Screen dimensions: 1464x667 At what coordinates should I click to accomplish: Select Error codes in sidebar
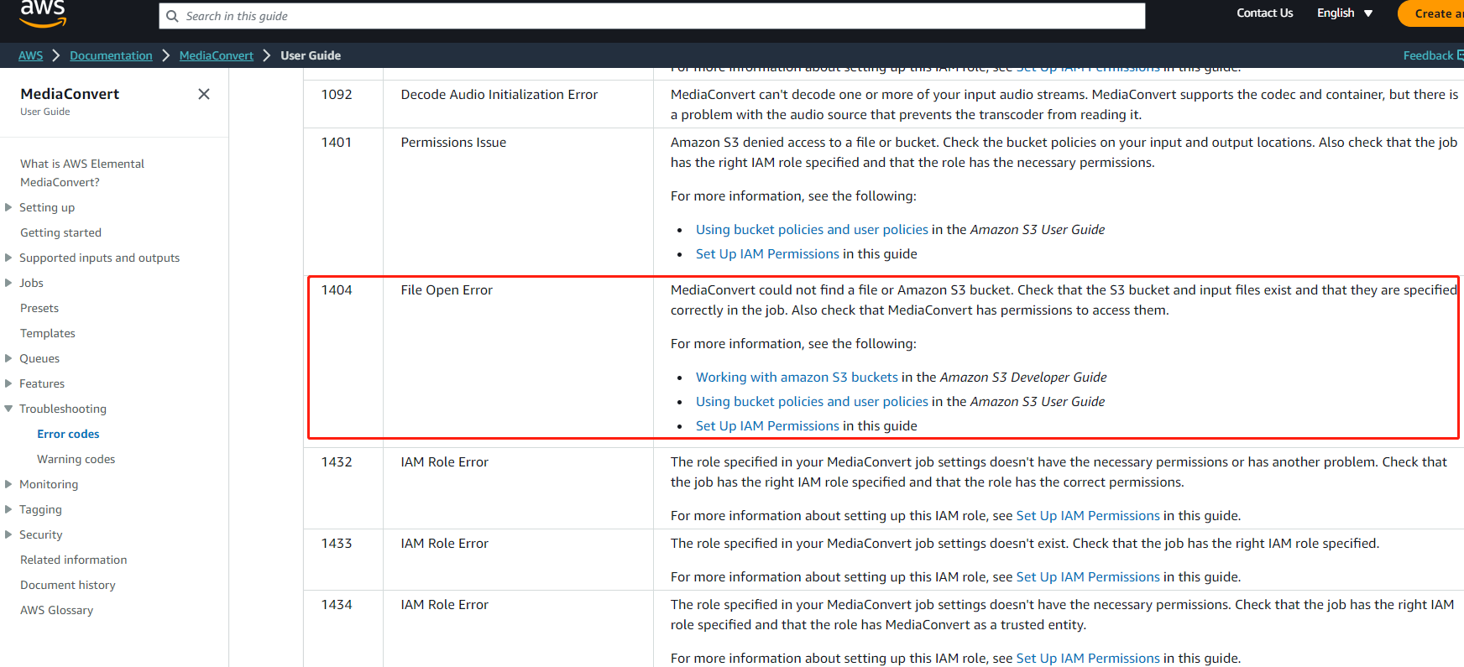(68, 434)
